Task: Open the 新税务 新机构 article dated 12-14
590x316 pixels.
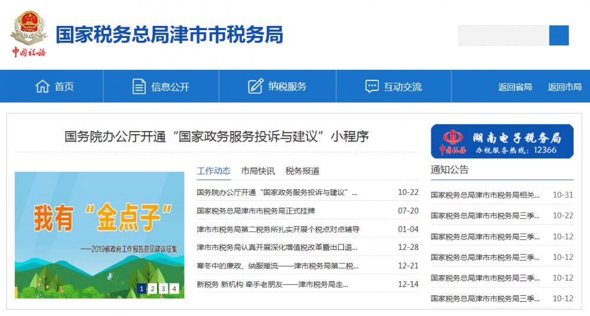Action: [272, 284]
